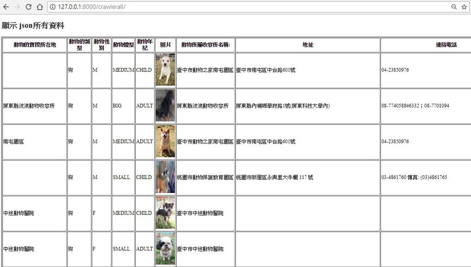Select the 屏東縣流浪動物收容所 shelter name cell
This screenshot has height=267, width=471.
(206, 106)
